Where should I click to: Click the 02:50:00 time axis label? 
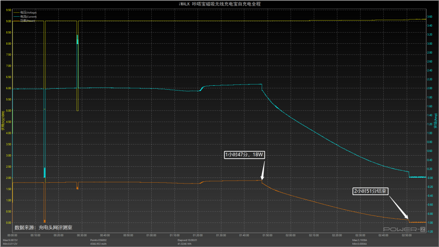click(x=407, y=235)
